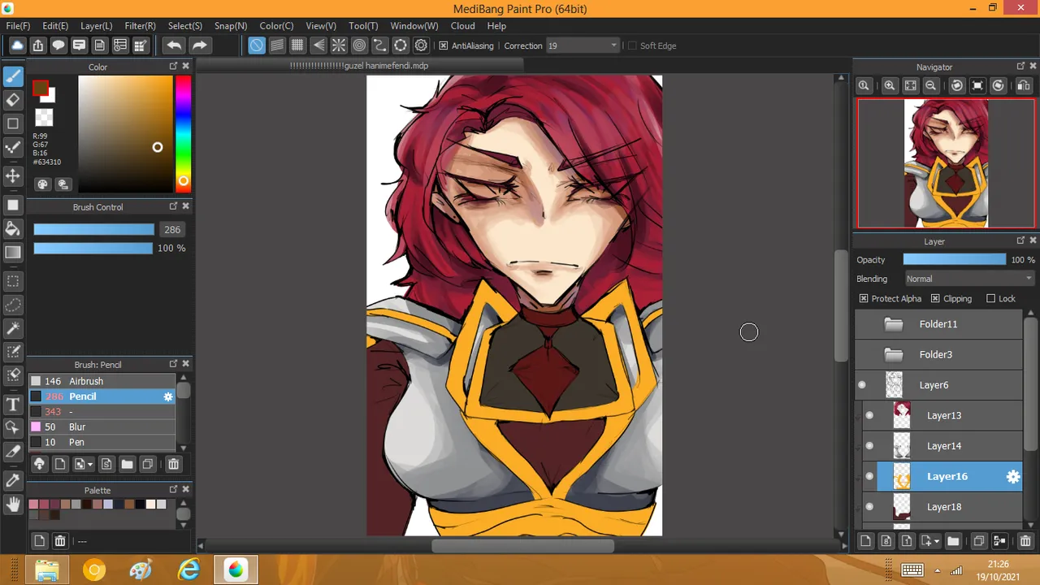Open the File menu

(18, 26)
